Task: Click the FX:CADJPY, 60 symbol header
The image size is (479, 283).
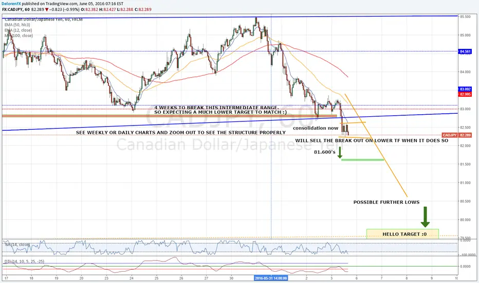Action: coord(16,9)
